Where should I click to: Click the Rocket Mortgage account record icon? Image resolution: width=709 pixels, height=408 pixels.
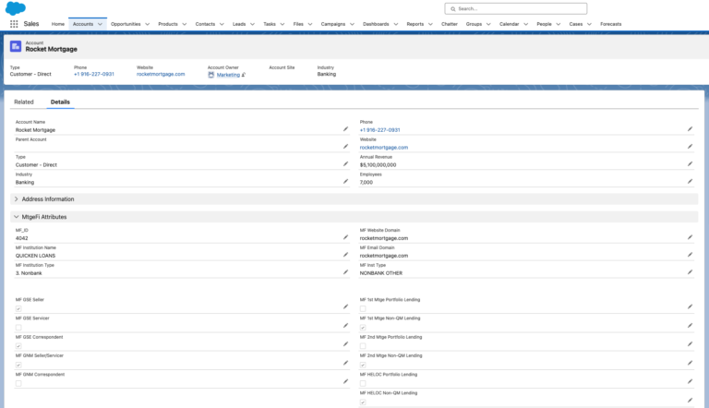coord(16,46)
